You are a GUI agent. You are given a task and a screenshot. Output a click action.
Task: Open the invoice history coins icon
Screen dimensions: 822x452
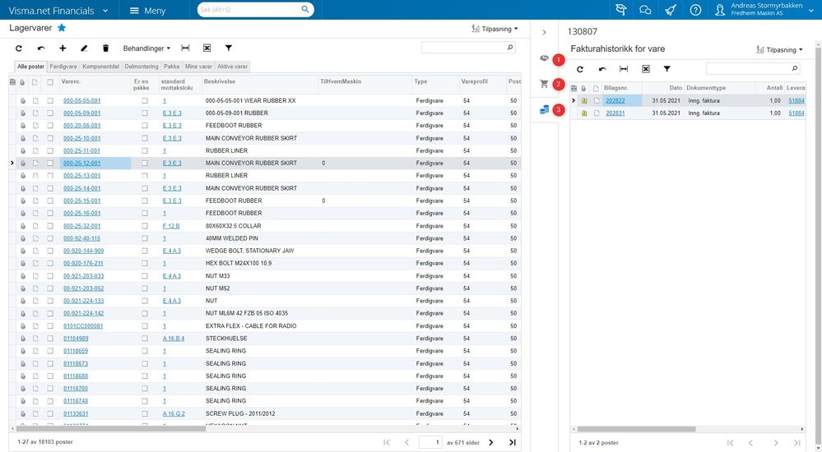tap(544, 109)
